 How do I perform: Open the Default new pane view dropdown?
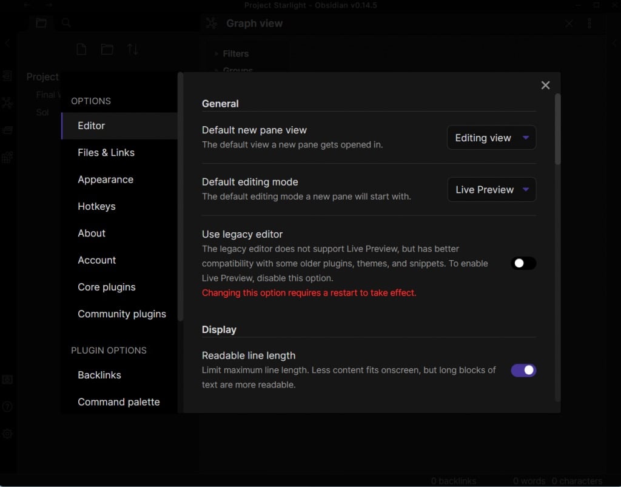point(491,138)
